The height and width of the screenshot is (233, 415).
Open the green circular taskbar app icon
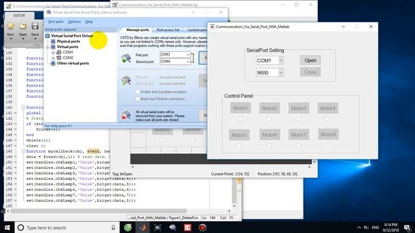(128, 227)
